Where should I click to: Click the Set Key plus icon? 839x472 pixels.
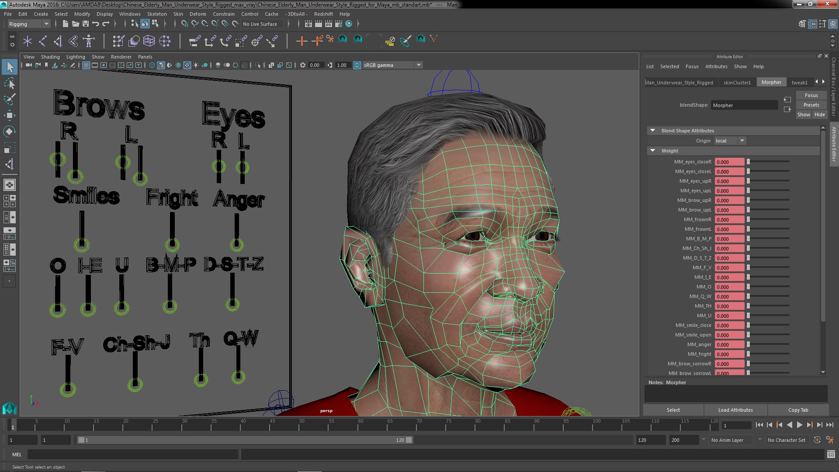tap(302, 41)
